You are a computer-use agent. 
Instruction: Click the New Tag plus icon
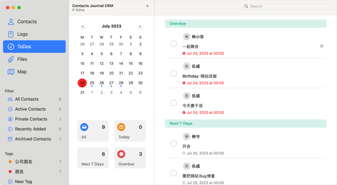pos(10,182)
